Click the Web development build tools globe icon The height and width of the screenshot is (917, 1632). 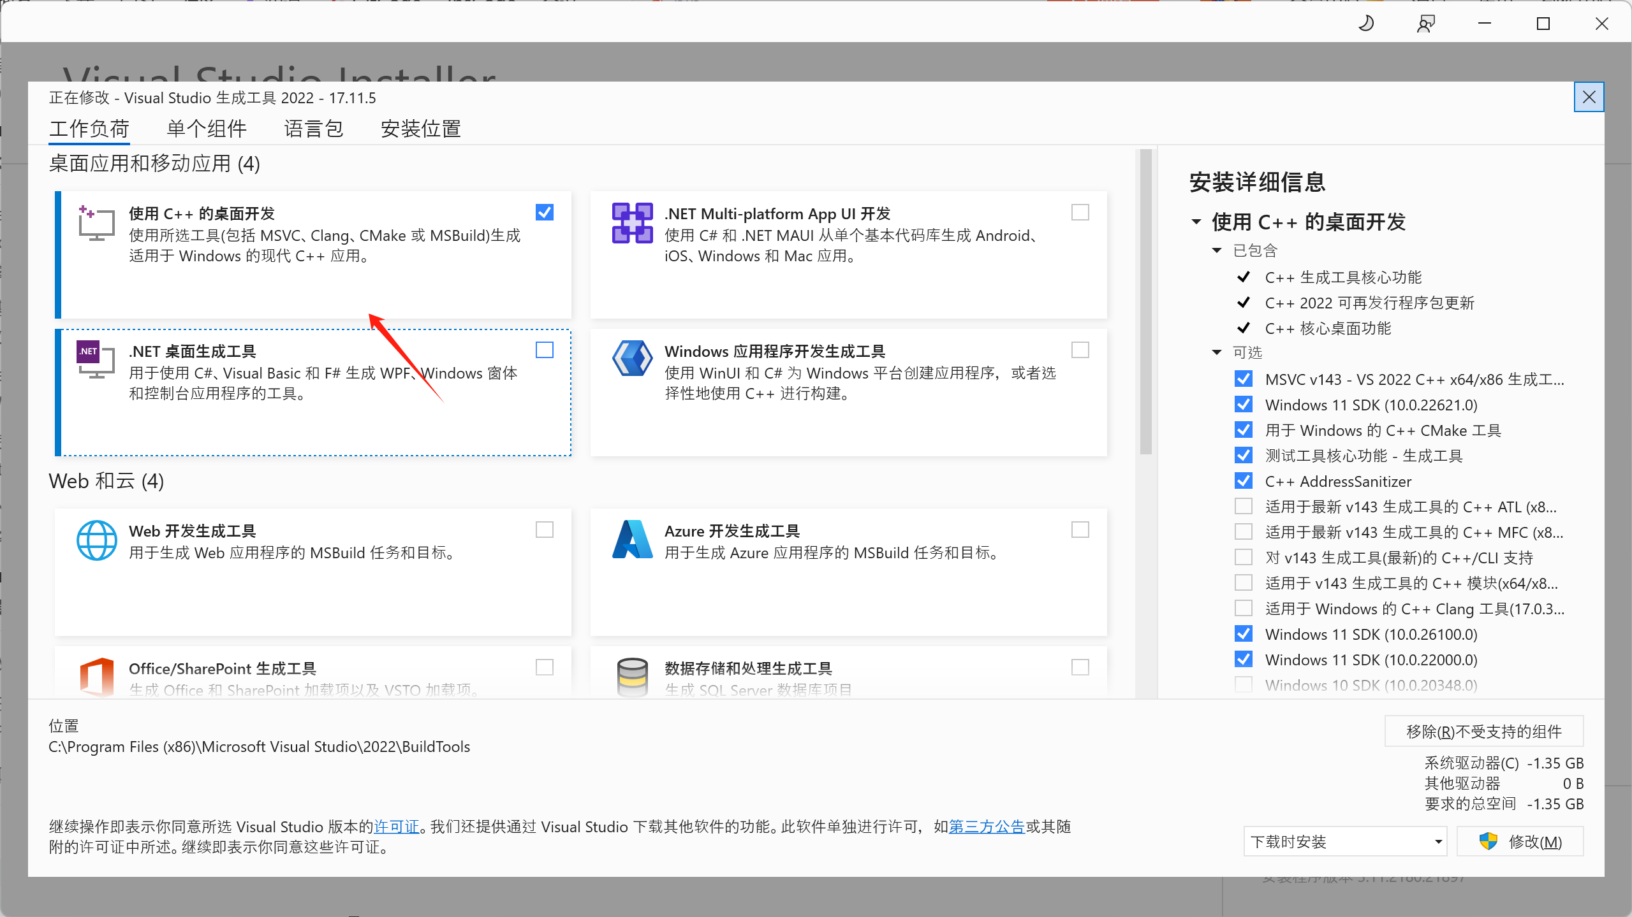pos(96,540)
